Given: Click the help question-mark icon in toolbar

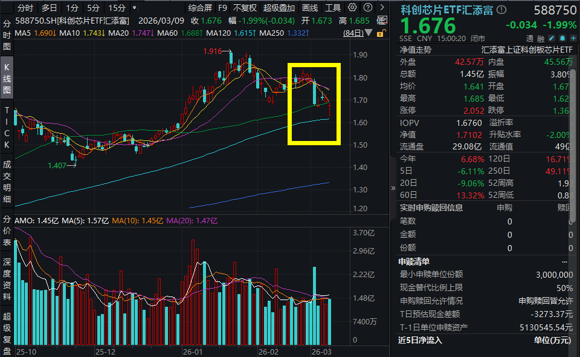Looking at the screenshot, I should point(367,7).
